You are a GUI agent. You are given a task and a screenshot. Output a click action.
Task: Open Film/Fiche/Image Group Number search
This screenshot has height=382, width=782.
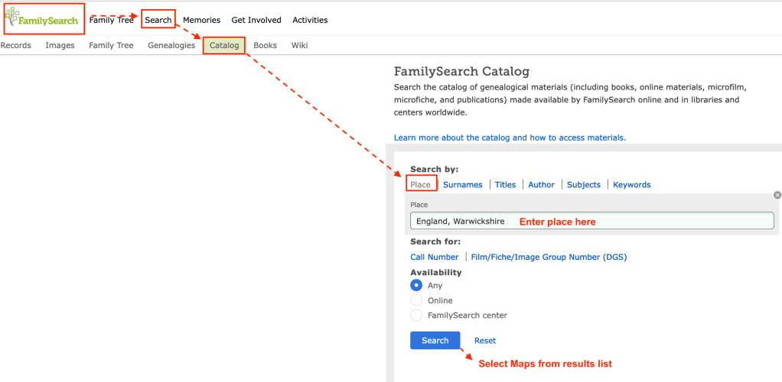[549, 257]
